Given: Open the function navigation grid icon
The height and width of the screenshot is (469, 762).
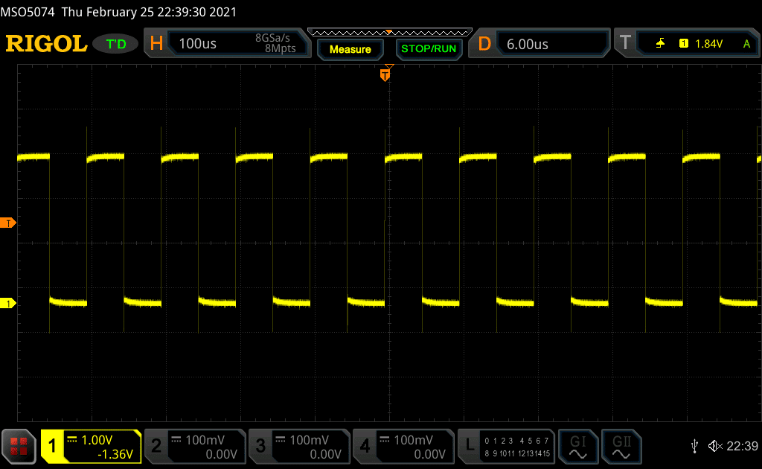Looking at the screenshot, I should [x=19, y=446].
